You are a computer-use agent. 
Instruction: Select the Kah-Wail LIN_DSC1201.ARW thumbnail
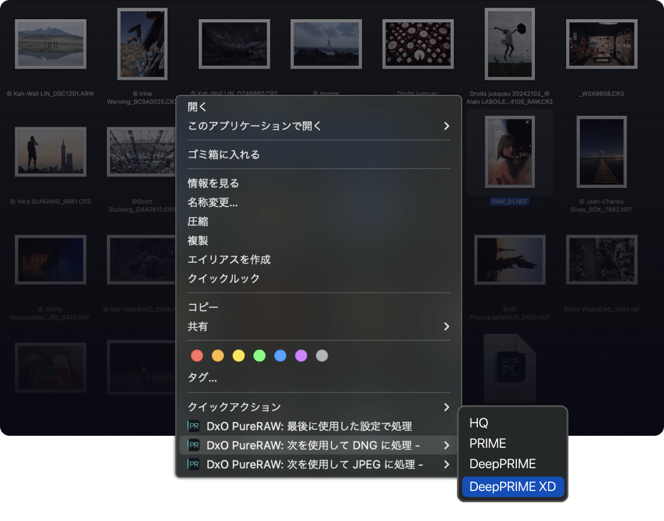50,44
